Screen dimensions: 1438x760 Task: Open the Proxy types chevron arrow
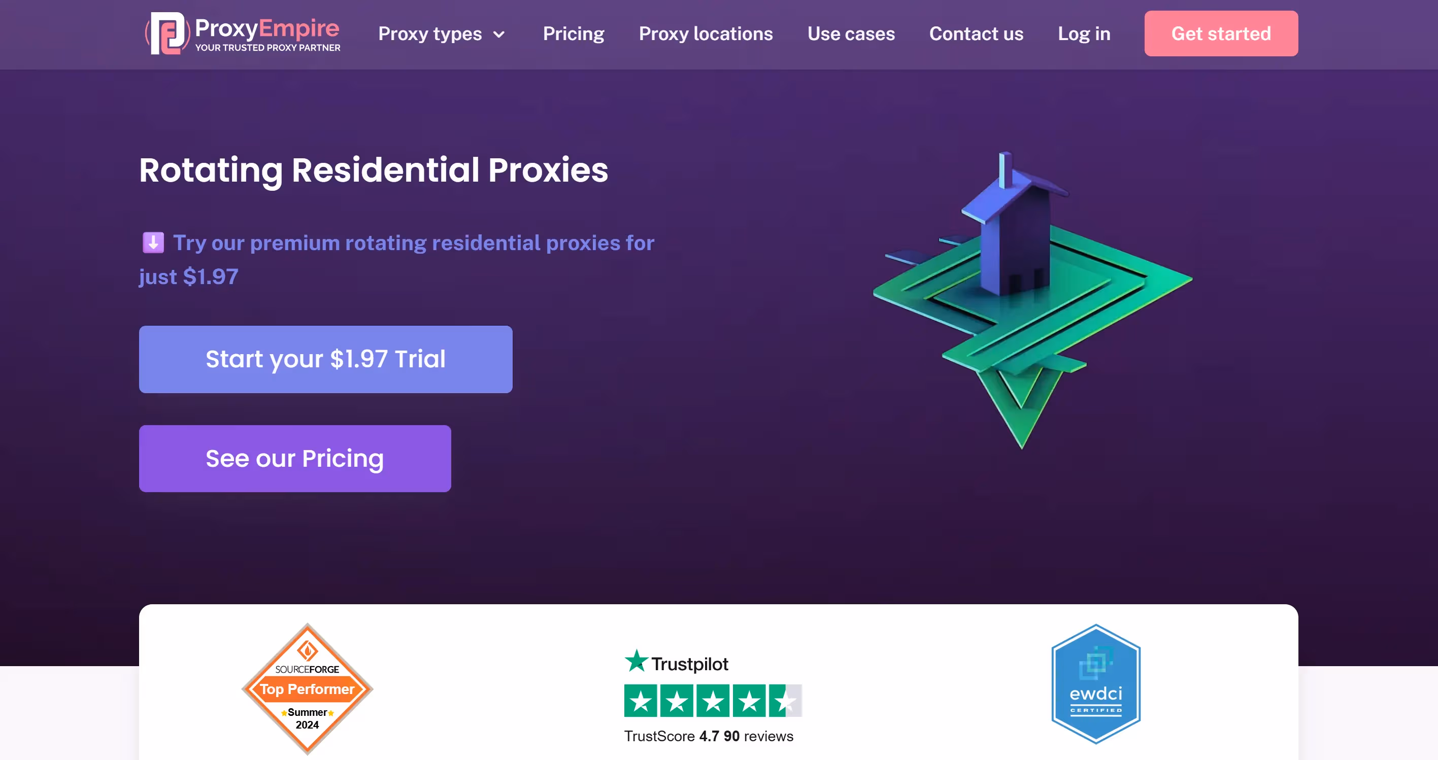click(498, 34)
